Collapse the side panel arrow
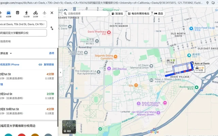 61,72
